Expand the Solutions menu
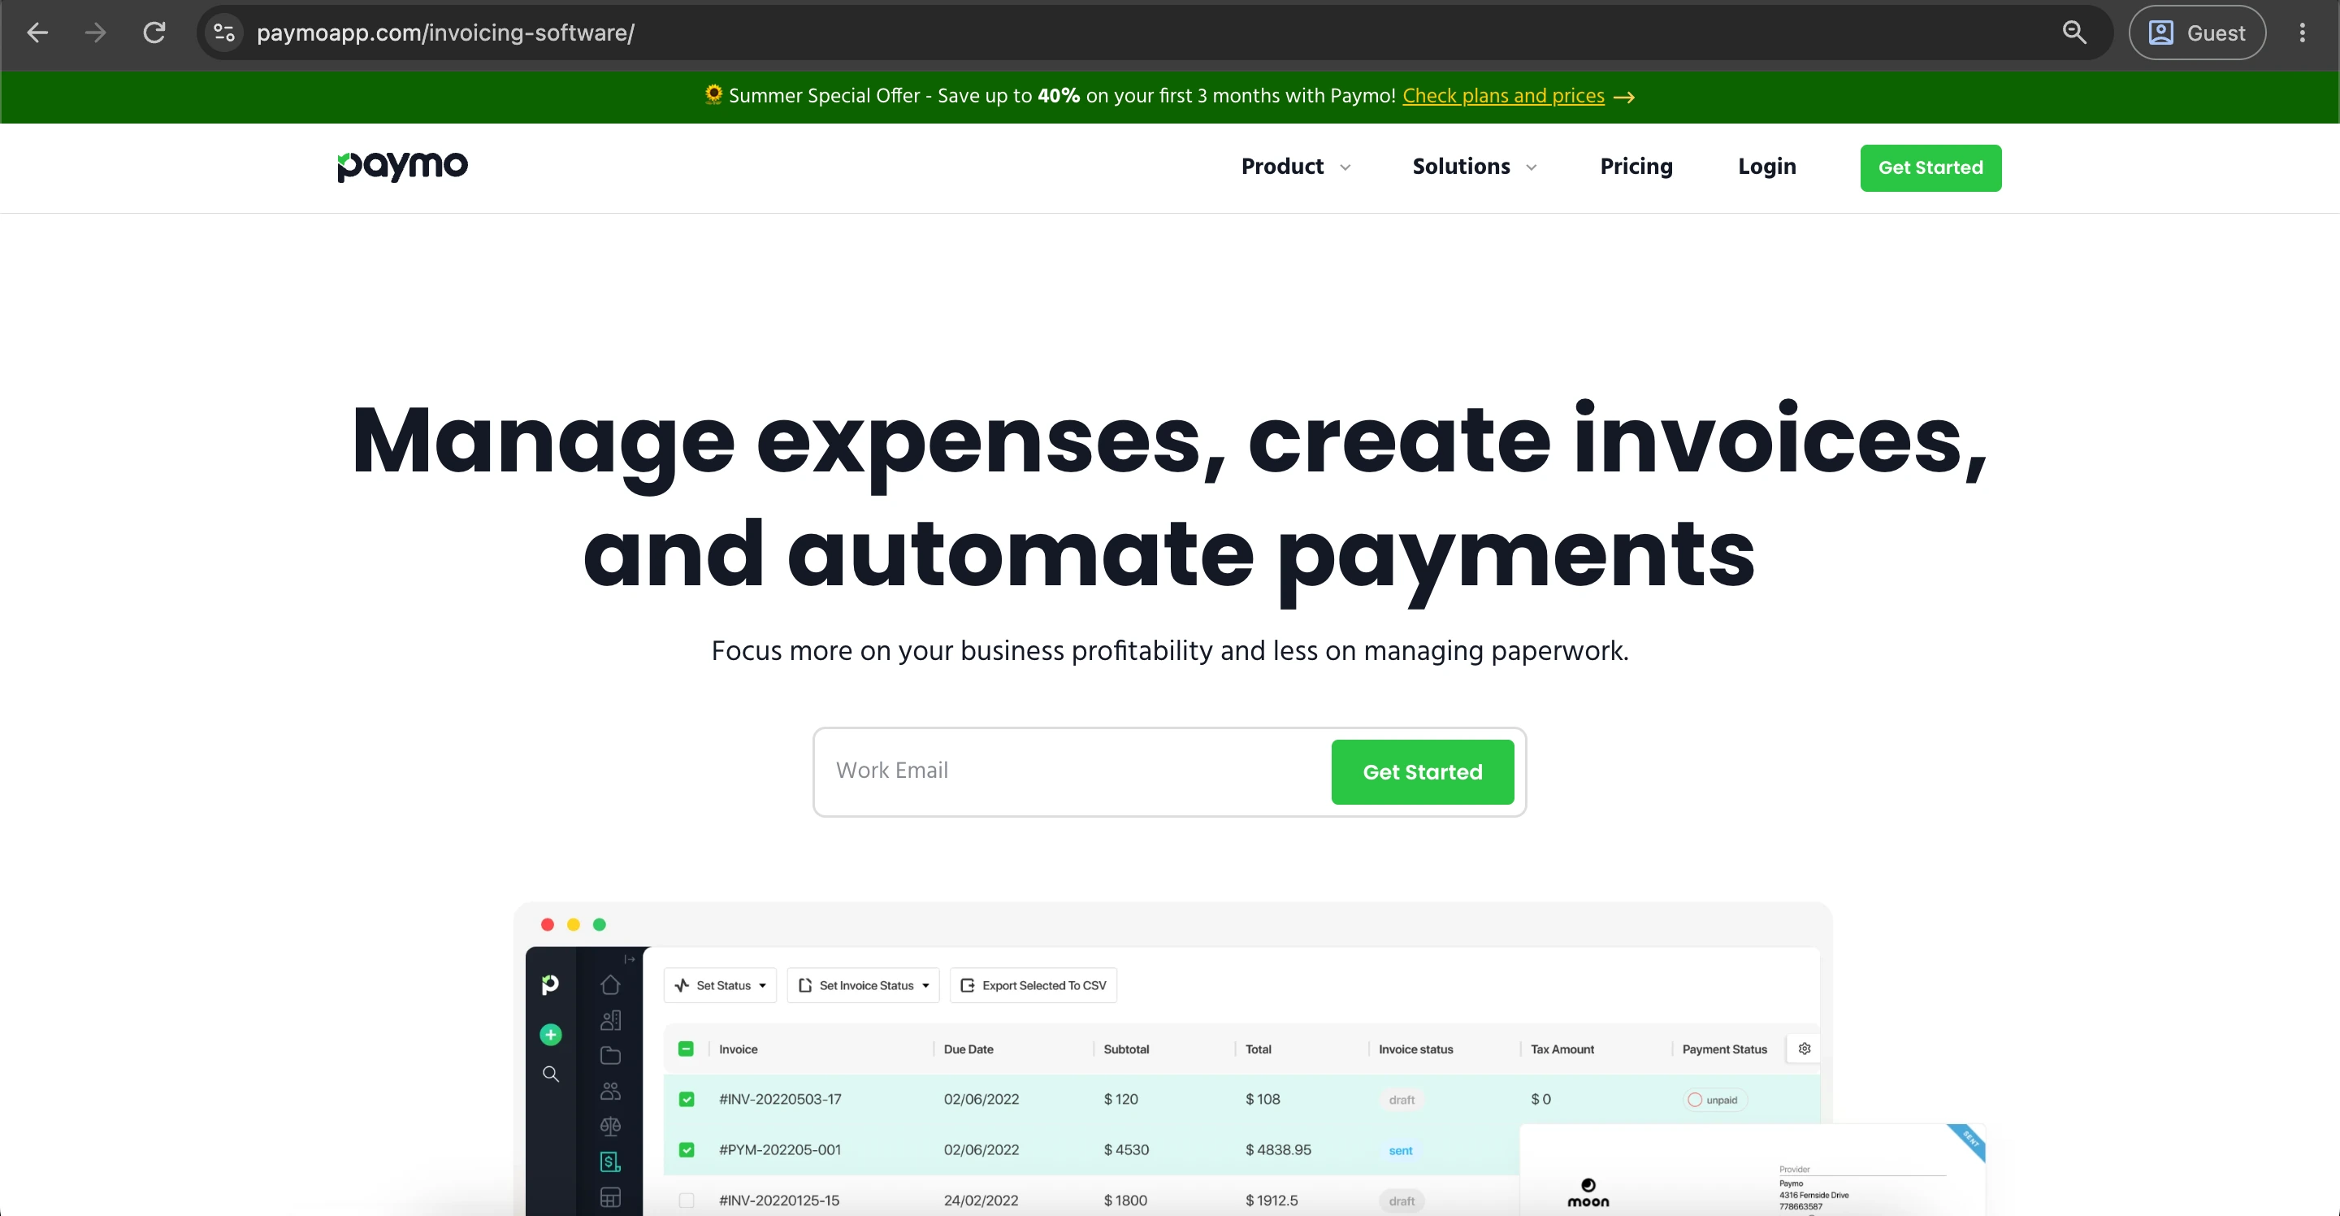The width and height of the screenshot is (2340, 1216). [x=1475, y=167]
